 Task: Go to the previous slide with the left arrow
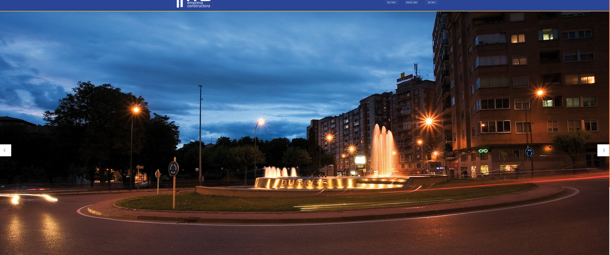coord(5,150)
